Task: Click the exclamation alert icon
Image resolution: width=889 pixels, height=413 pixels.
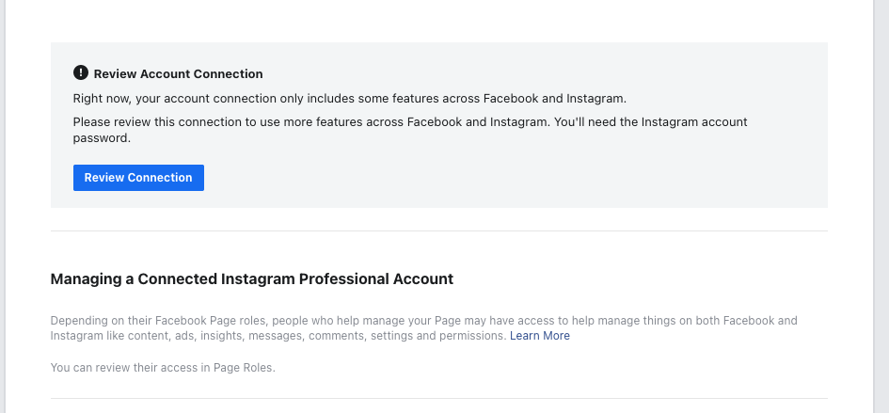Action: point(80,73)
